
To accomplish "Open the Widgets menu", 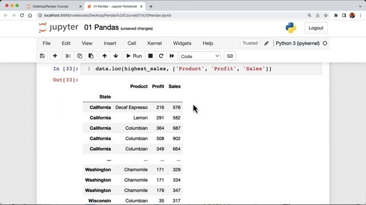I will [x=182, y=43].
